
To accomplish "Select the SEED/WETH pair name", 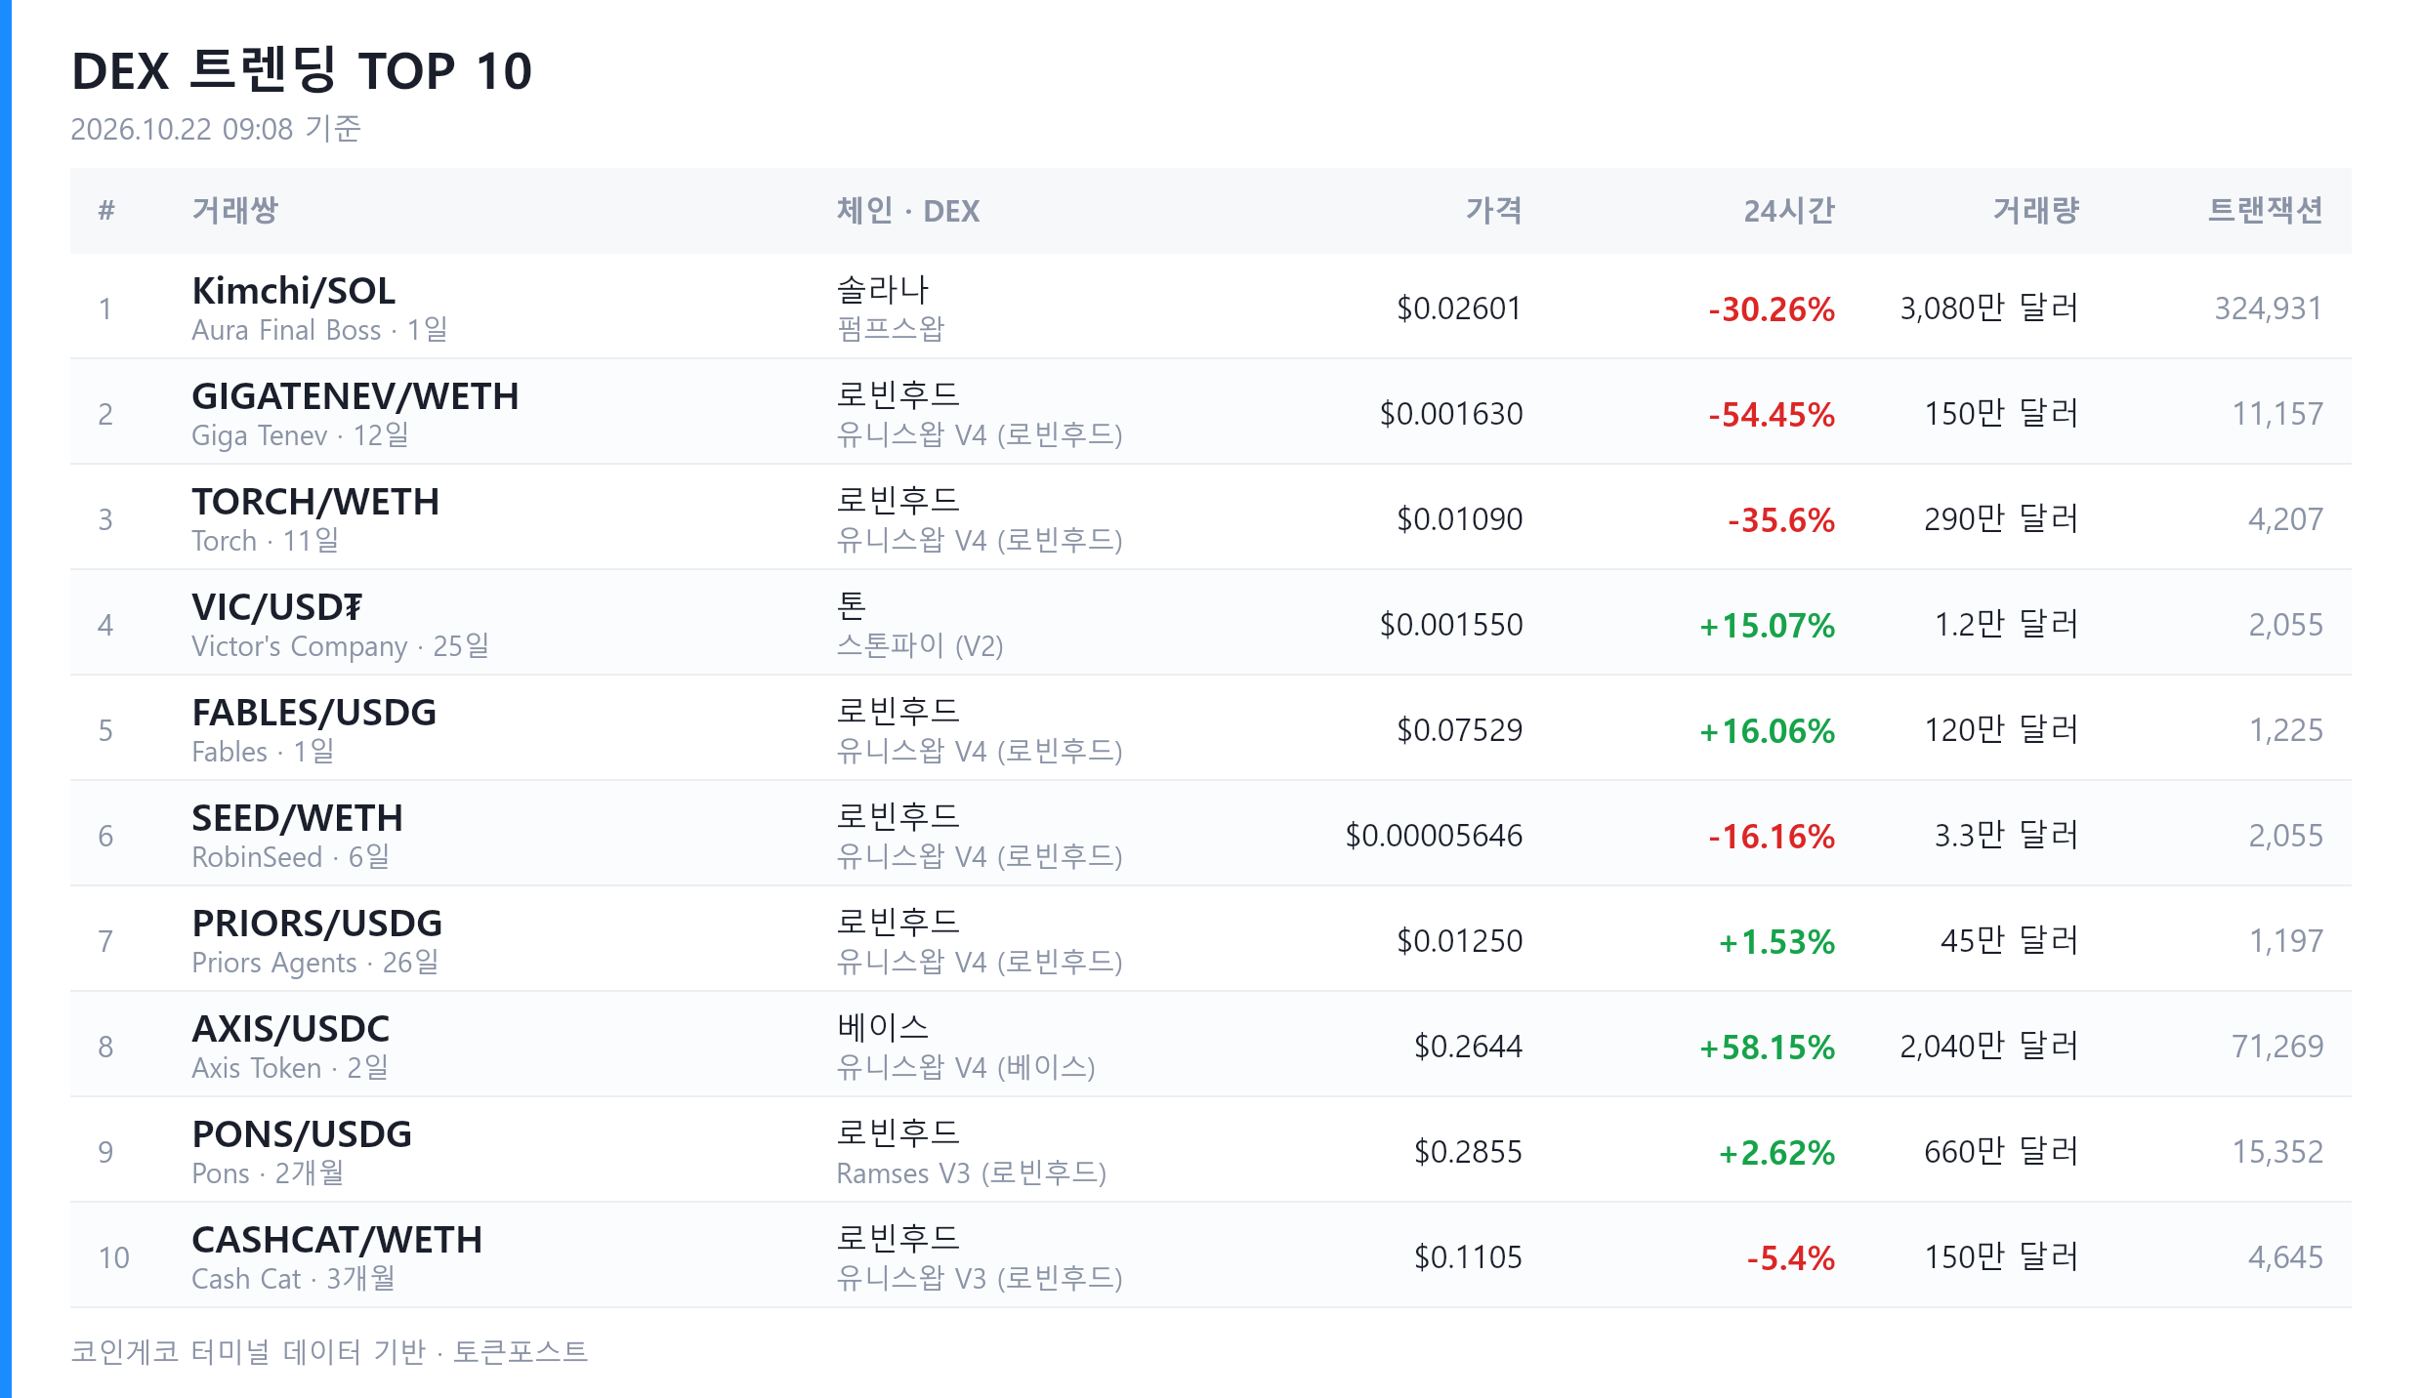I will pyautogui.click(x=298, y=818).
